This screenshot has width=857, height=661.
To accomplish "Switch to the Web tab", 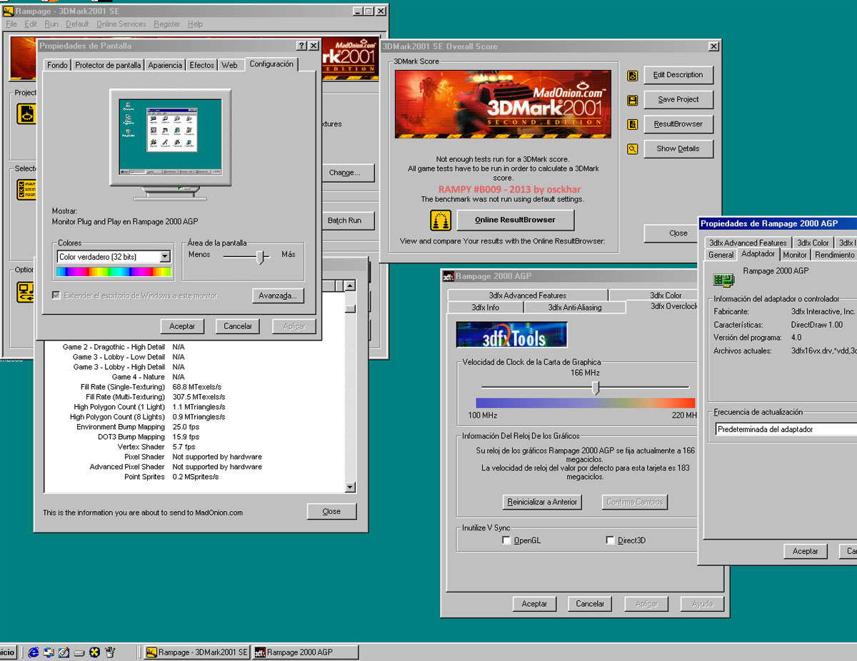I will click(x=229, y=65).
